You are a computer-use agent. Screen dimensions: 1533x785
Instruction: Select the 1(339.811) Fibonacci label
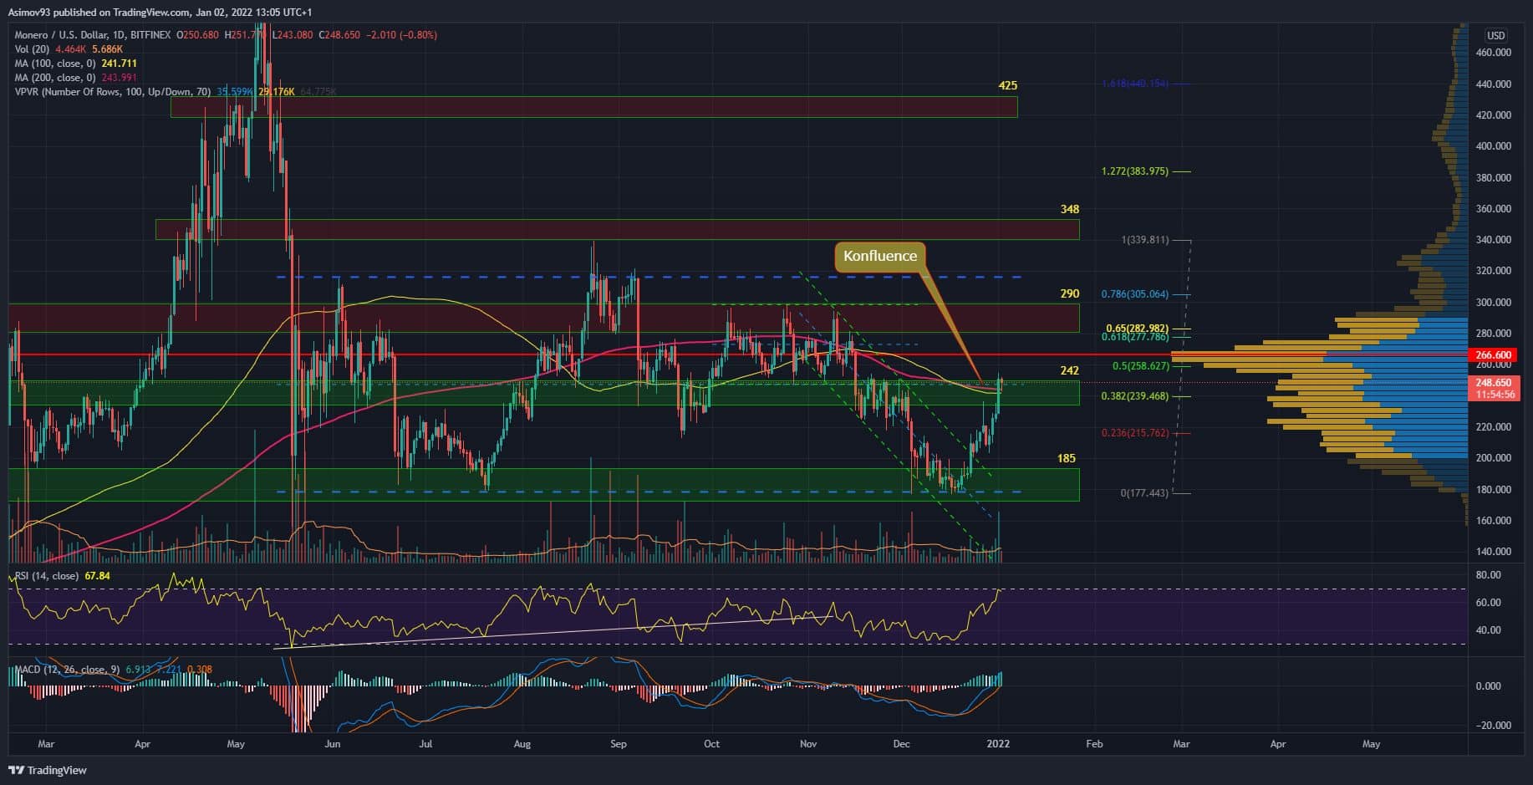pyautogui.click(x=1145, y=240)
